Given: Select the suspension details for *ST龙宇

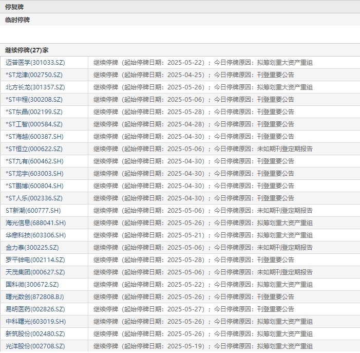Looking at the screenshot, I should 194,173.
